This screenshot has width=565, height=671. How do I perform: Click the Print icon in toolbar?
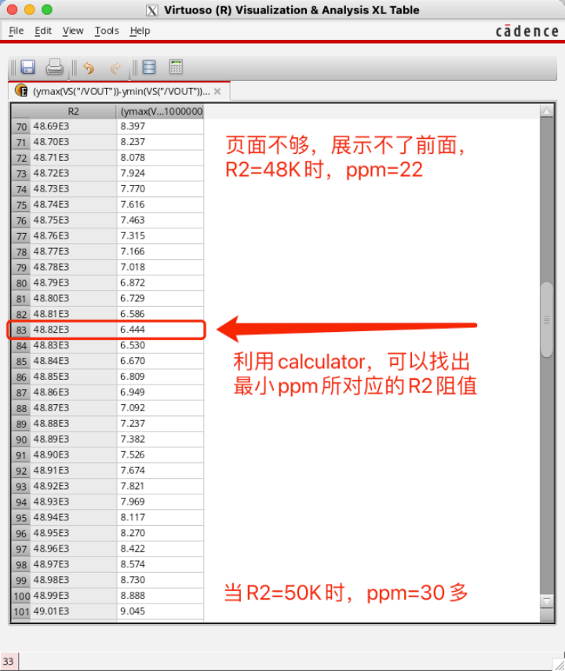click(55, 67)
